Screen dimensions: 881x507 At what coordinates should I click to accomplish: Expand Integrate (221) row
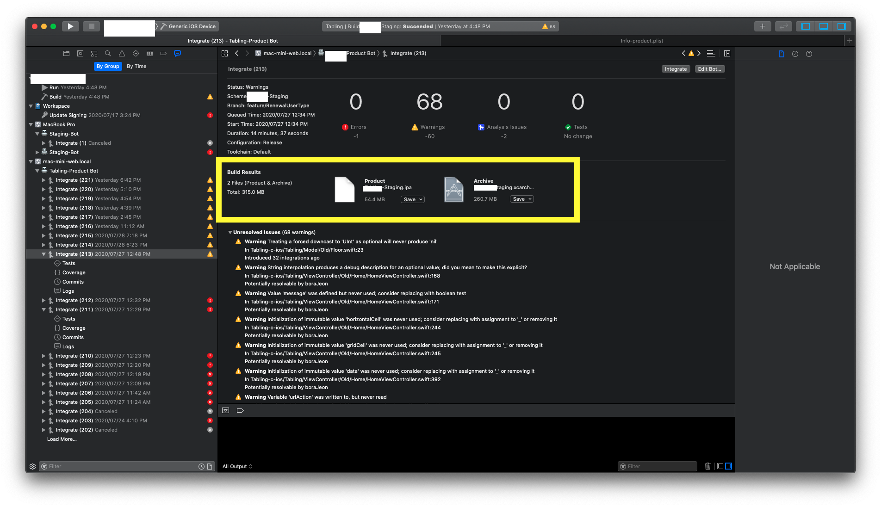[44, 180]
